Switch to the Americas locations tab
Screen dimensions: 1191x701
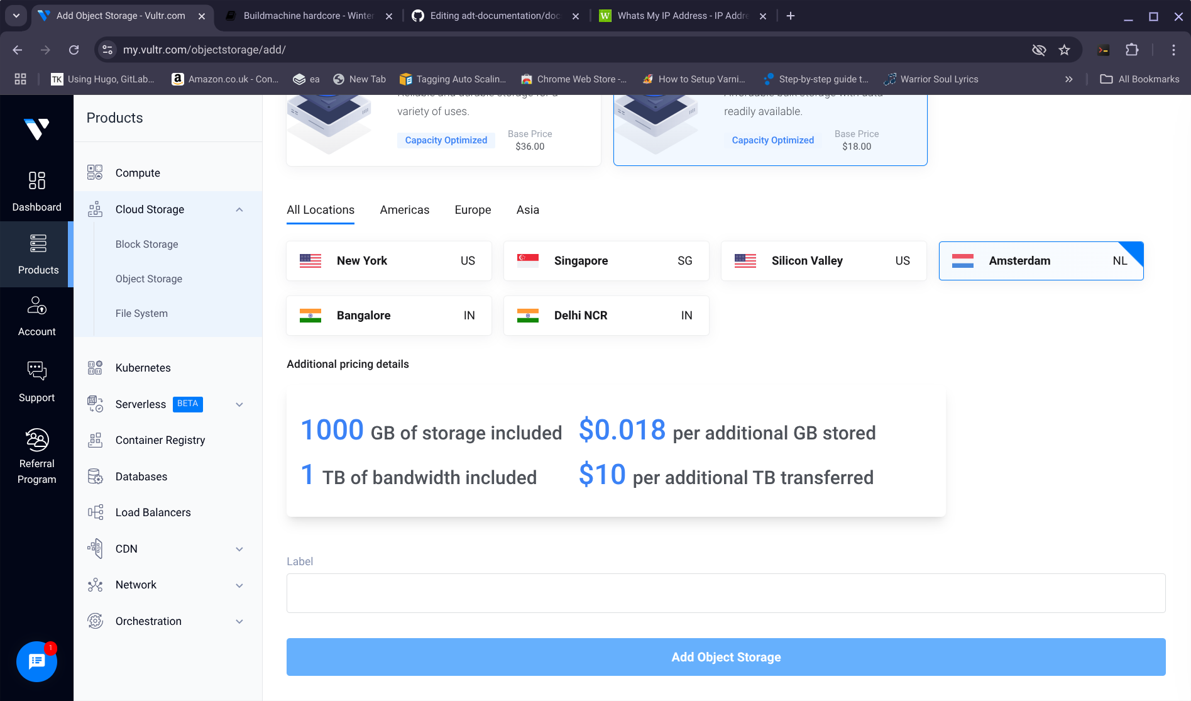[404, 210]
